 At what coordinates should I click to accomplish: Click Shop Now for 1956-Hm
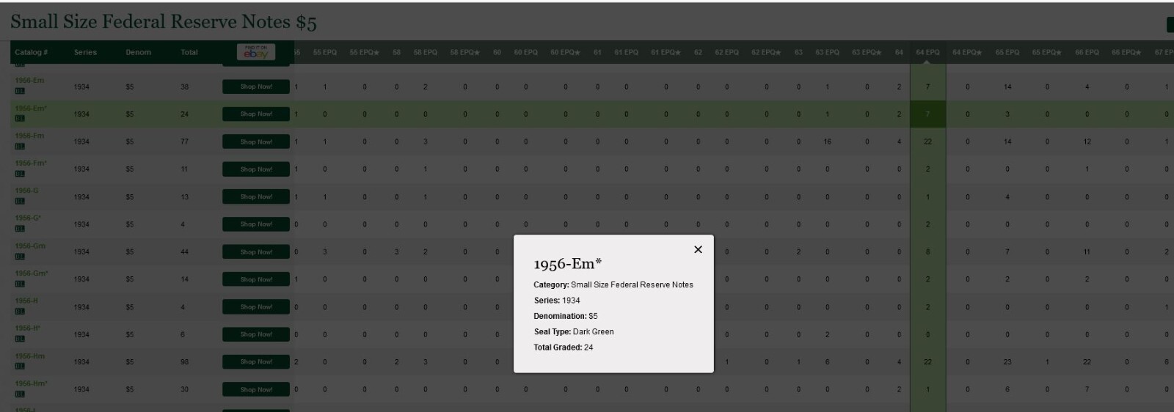(256, 361)
